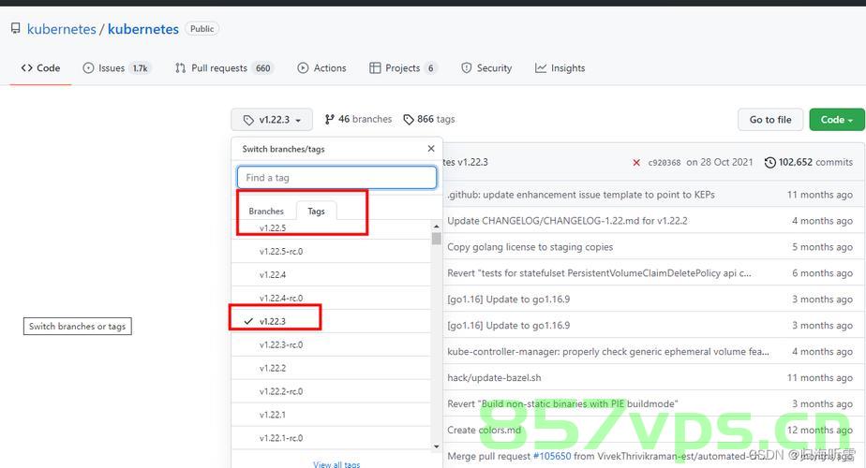This screenshot has height=468, width=866.
Task: Open the Create colors.md commit message
Action: pyautogui.click(x=484, y=430)
